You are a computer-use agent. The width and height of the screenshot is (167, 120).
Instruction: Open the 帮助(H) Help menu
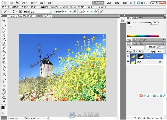click(102, 7)
